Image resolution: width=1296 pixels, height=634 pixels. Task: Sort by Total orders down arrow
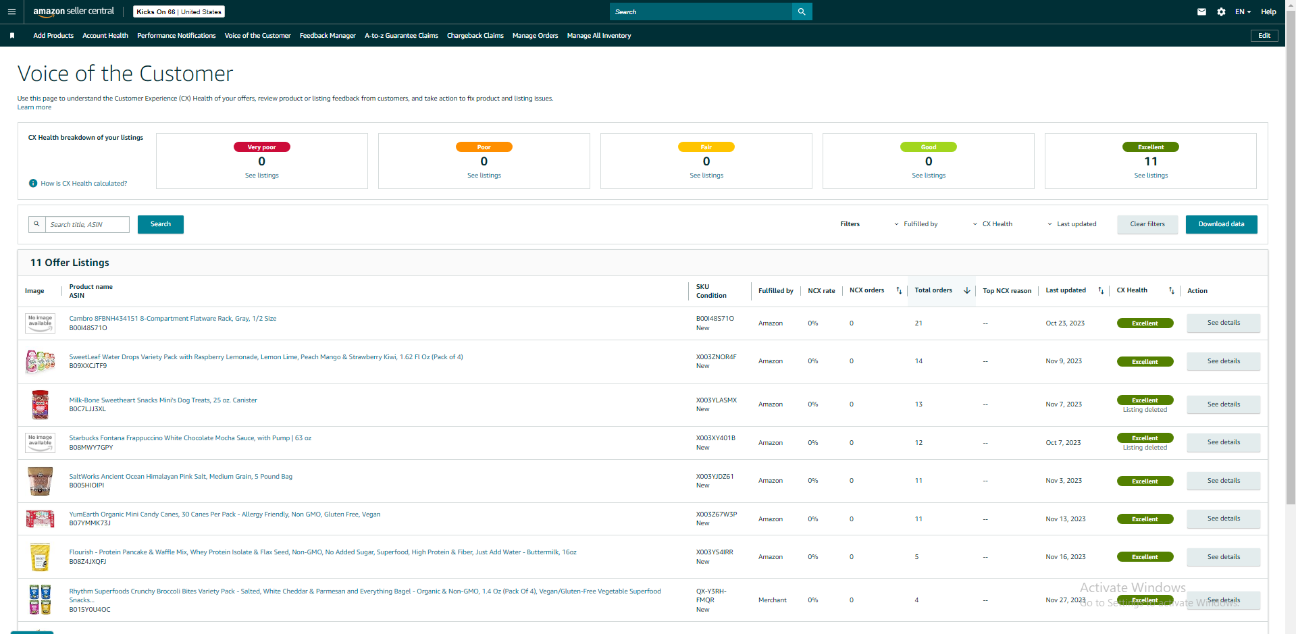967,291
